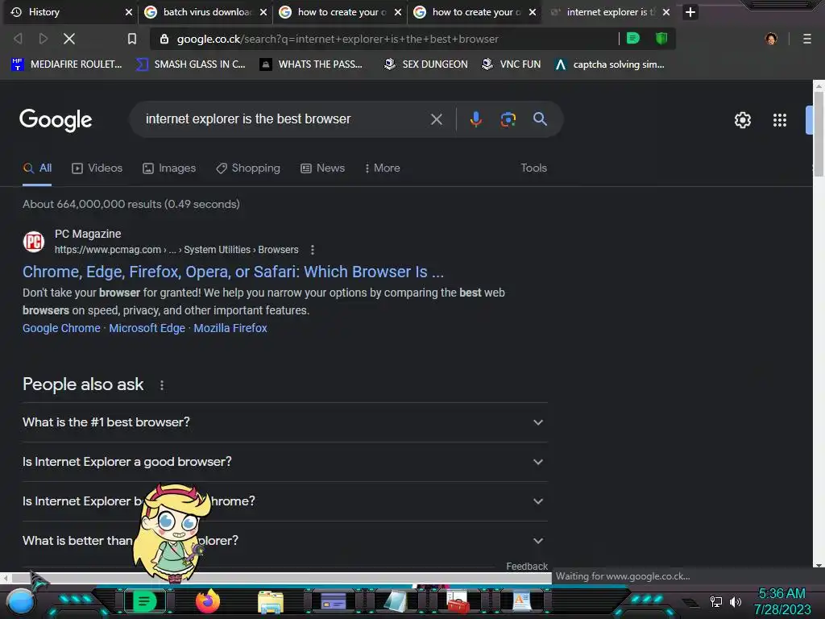Click the Feedback link under questions

coord(527,566)
